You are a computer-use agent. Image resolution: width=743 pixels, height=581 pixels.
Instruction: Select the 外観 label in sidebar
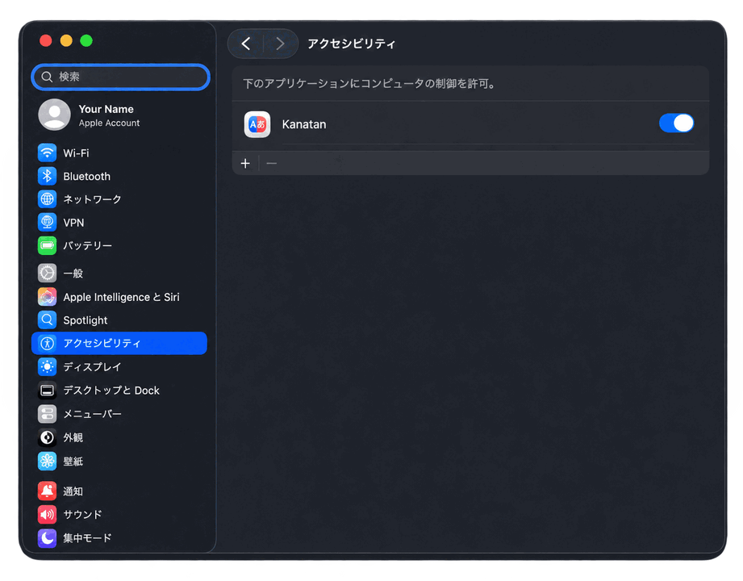pos(73,437)
